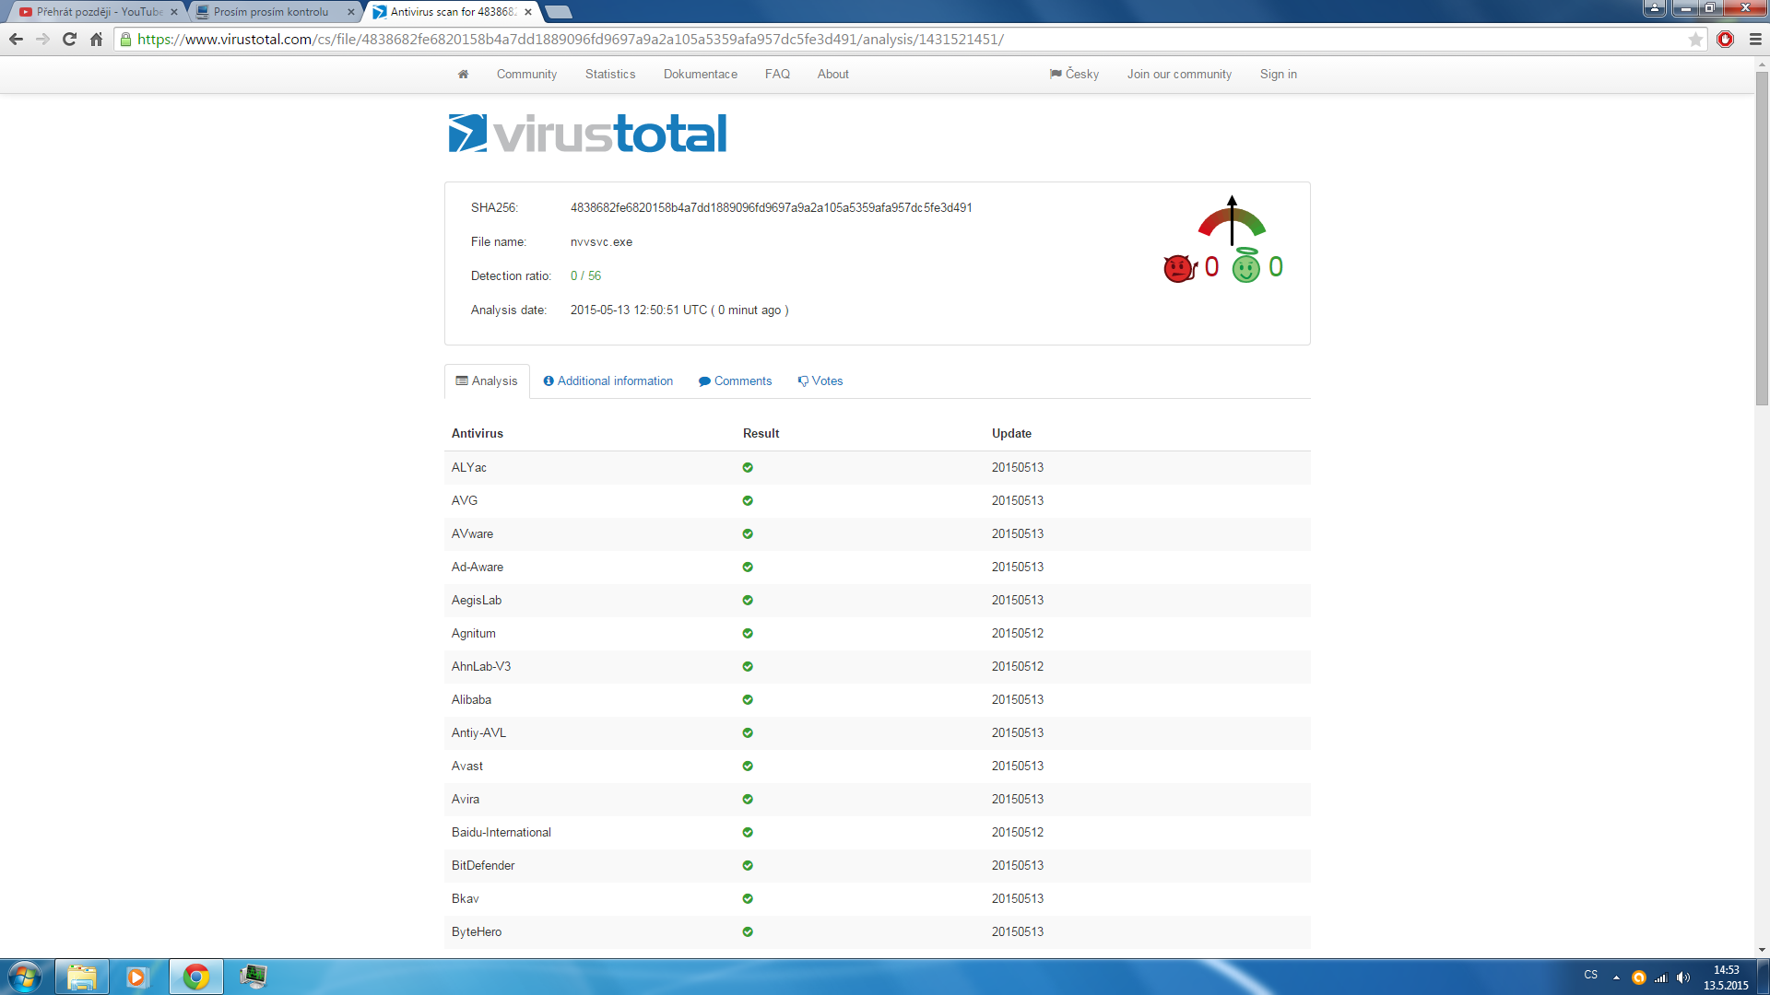
Task: Click the green check result for BitDefender
Action: click(748, 866)
